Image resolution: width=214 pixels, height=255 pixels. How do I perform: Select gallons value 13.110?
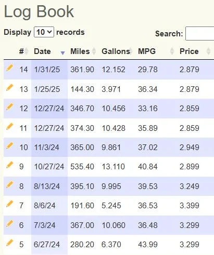click(x=113, y=167)
